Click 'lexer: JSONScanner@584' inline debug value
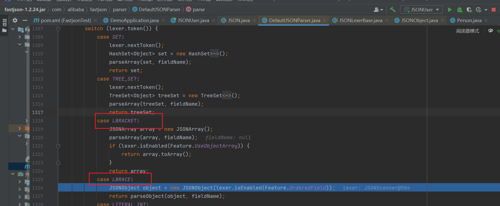 pos(376,188)
